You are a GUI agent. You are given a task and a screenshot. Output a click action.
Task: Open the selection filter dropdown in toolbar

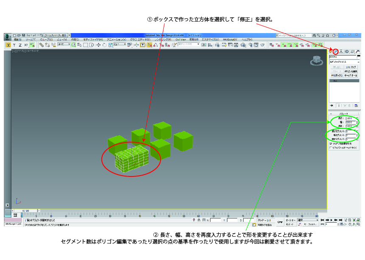point(64,45)
